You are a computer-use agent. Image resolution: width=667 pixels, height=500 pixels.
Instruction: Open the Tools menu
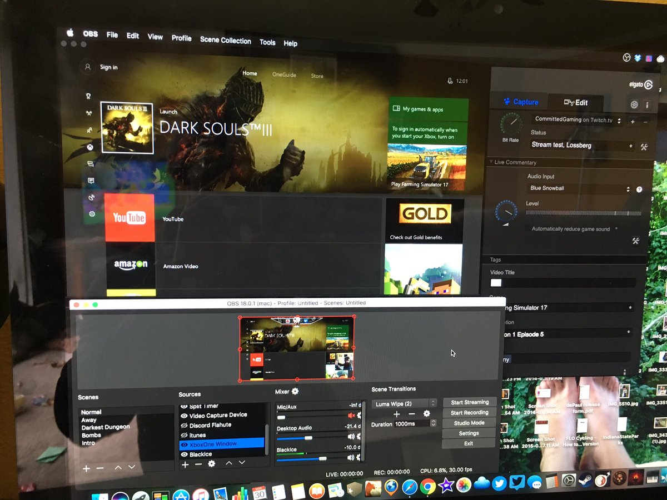267,42
